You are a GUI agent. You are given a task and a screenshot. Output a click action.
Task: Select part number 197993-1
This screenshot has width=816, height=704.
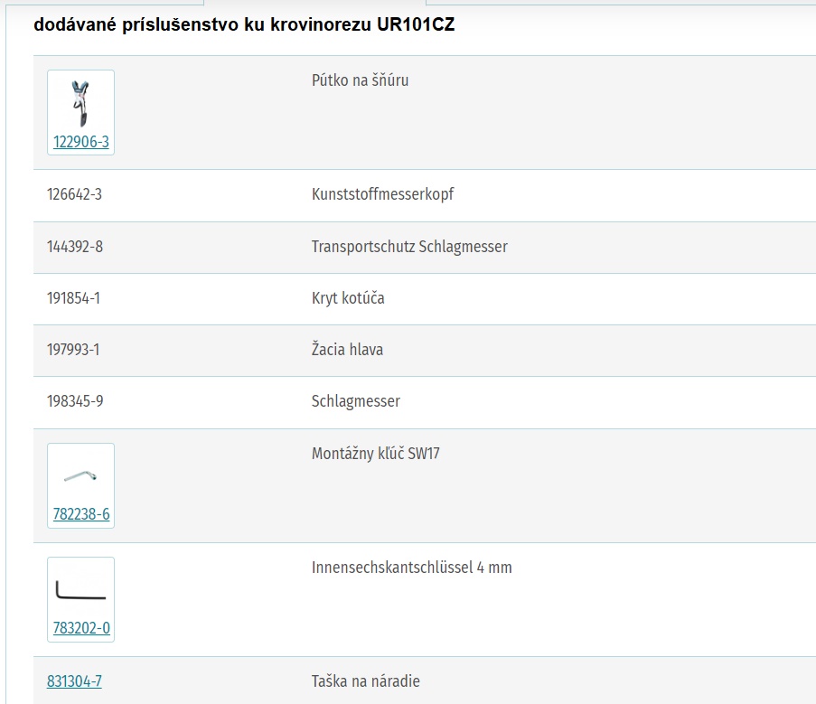coord(73,350)
